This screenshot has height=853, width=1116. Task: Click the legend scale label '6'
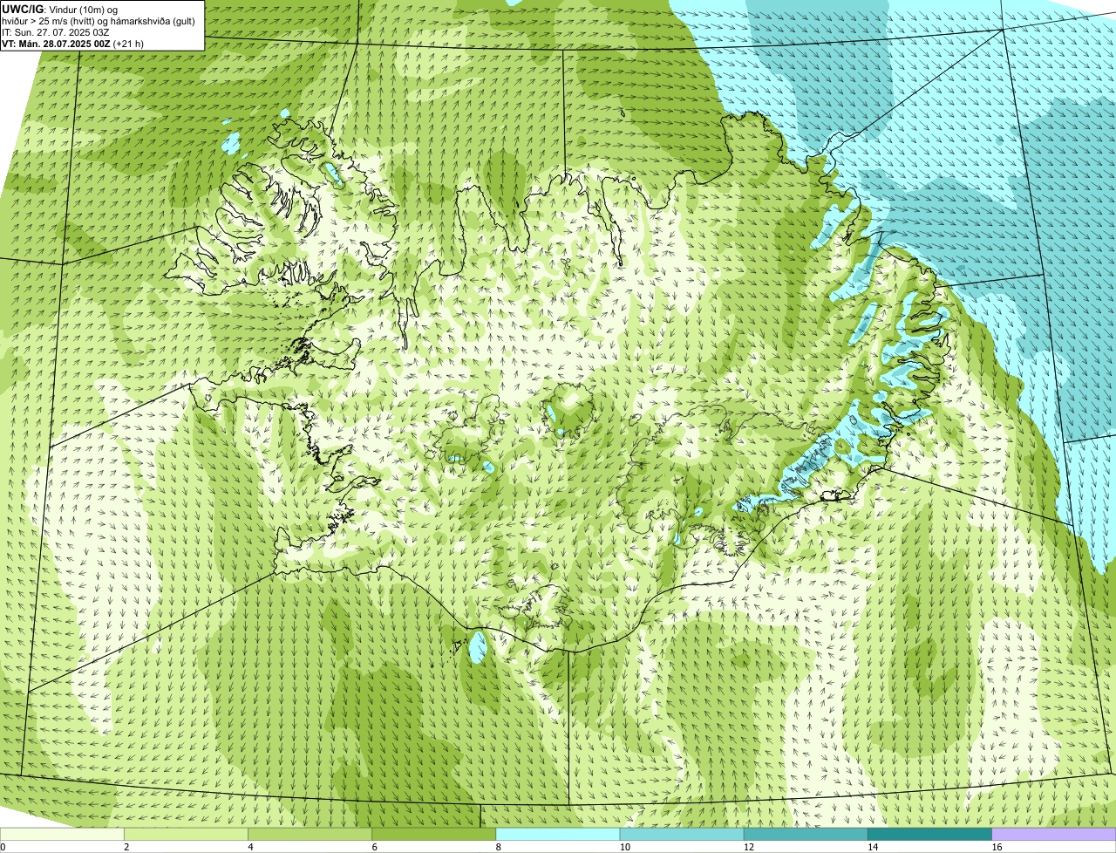(375, 847)
